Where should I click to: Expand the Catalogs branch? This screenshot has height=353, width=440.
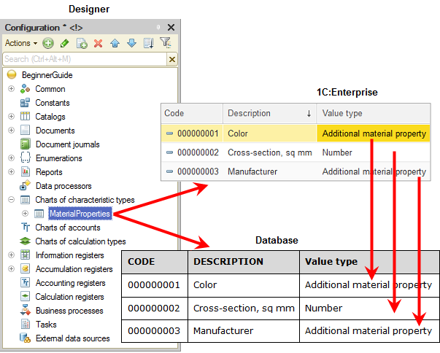(x=11, y=117)
